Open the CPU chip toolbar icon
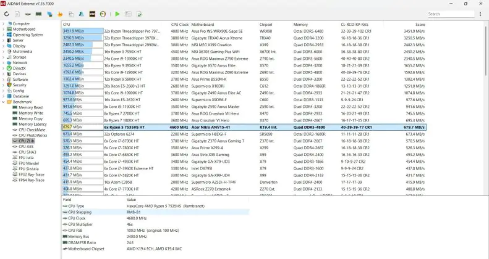The width and height of the screenshot is (489, 259). tap(28, 14)
